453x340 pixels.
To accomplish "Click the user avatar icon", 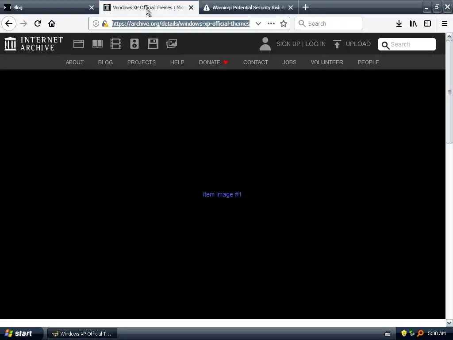I will [265, 44].
